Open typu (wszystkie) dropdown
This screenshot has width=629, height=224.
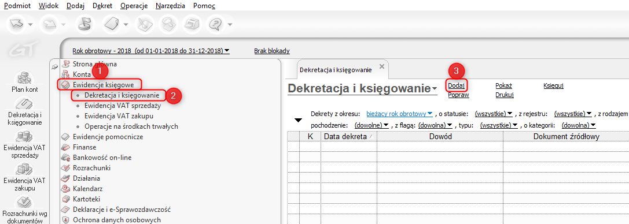[x=499, y=125]
